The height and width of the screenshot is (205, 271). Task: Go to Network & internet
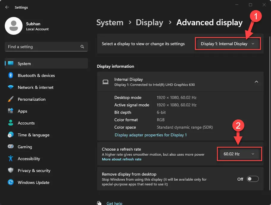46,87
